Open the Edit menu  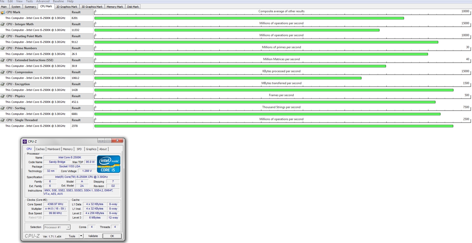10,1
